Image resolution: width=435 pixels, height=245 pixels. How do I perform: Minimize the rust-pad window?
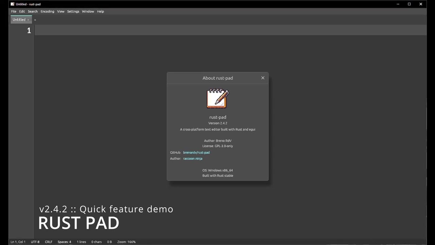pyautogui.click(x=398, y=4)
